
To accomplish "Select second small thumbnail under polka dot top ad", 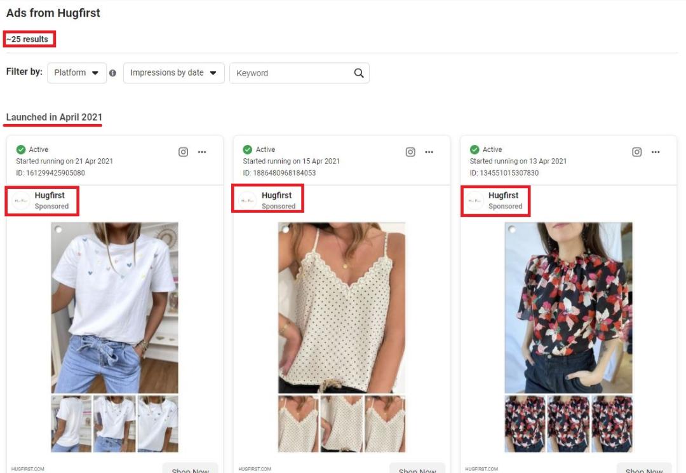I will 342,423.
